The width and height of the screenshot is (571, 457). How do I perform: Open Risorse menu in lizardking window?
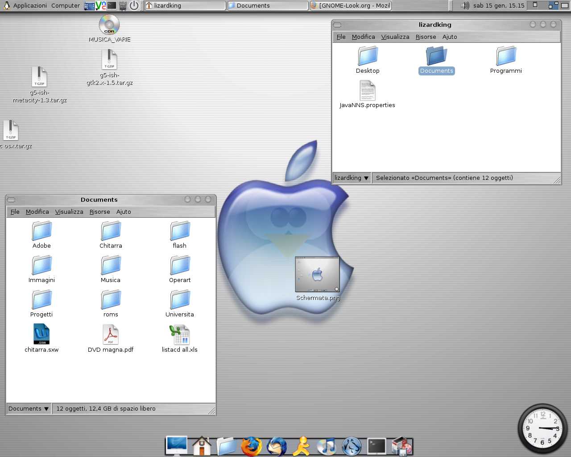[426, 37]
